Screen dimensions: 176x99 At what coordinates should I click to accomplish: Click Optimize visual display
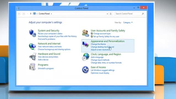click(x=100, y=73)
